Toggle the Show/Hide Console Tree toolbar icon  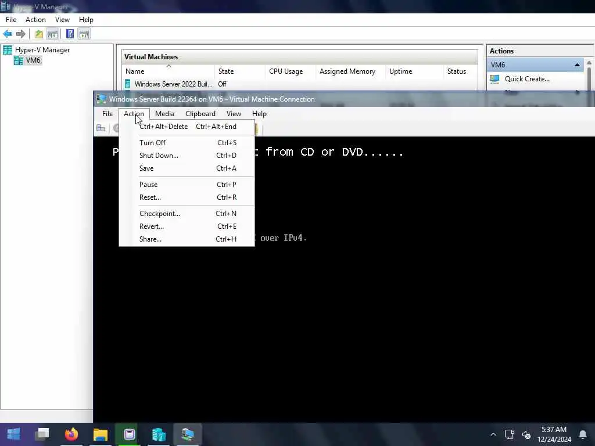pos(52,34)
